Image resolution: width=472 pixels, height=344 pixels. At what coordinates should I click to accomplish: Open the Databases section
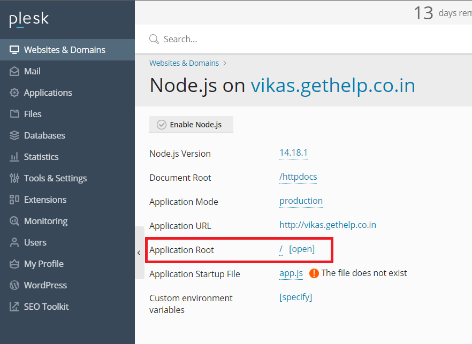pos(67,135)
